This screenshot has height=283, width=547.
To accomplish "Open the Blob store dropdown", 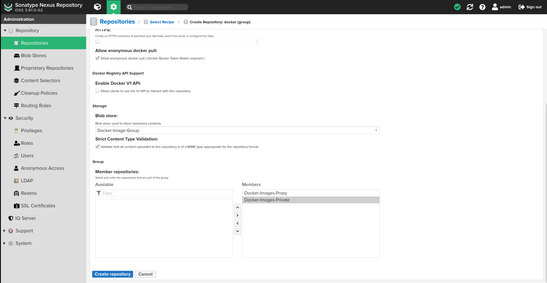I will point(376,130).
